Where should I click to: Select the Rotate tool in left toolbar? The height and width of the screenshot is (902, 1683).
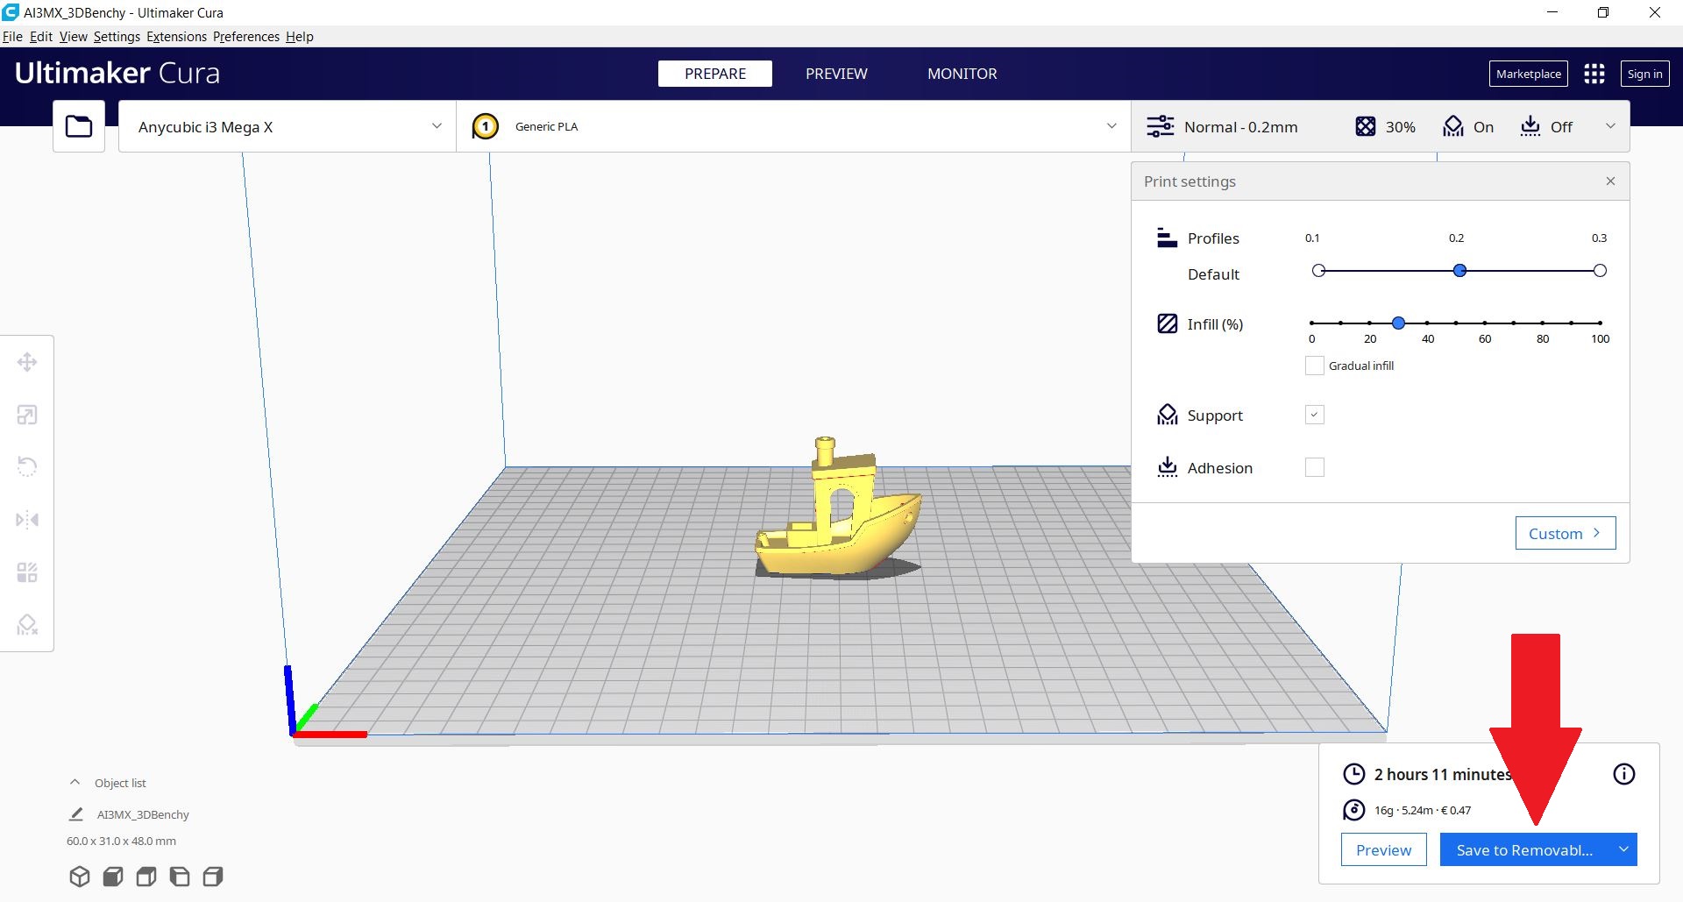click(27, 466)
